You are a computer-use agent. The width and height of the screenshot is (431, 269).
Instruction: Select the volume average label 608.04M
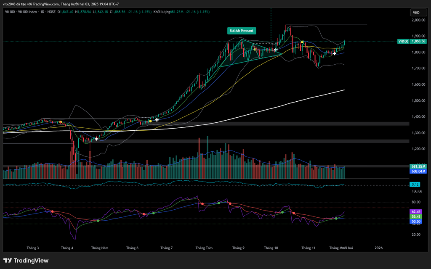pos(418,171)
